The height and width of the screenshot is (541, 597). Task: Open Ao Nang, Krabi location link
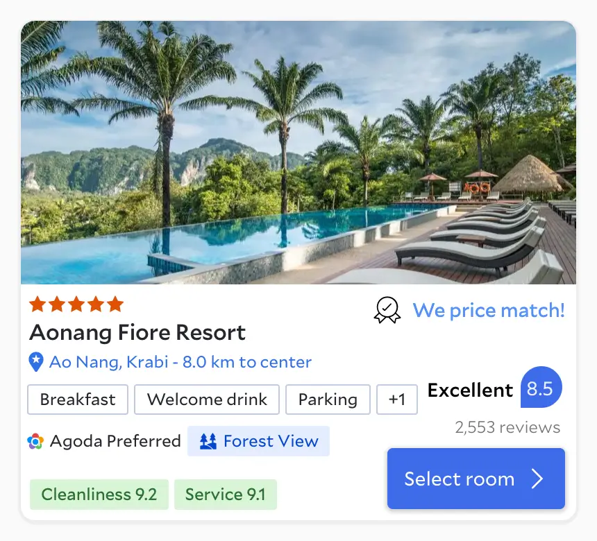[180, 362]
